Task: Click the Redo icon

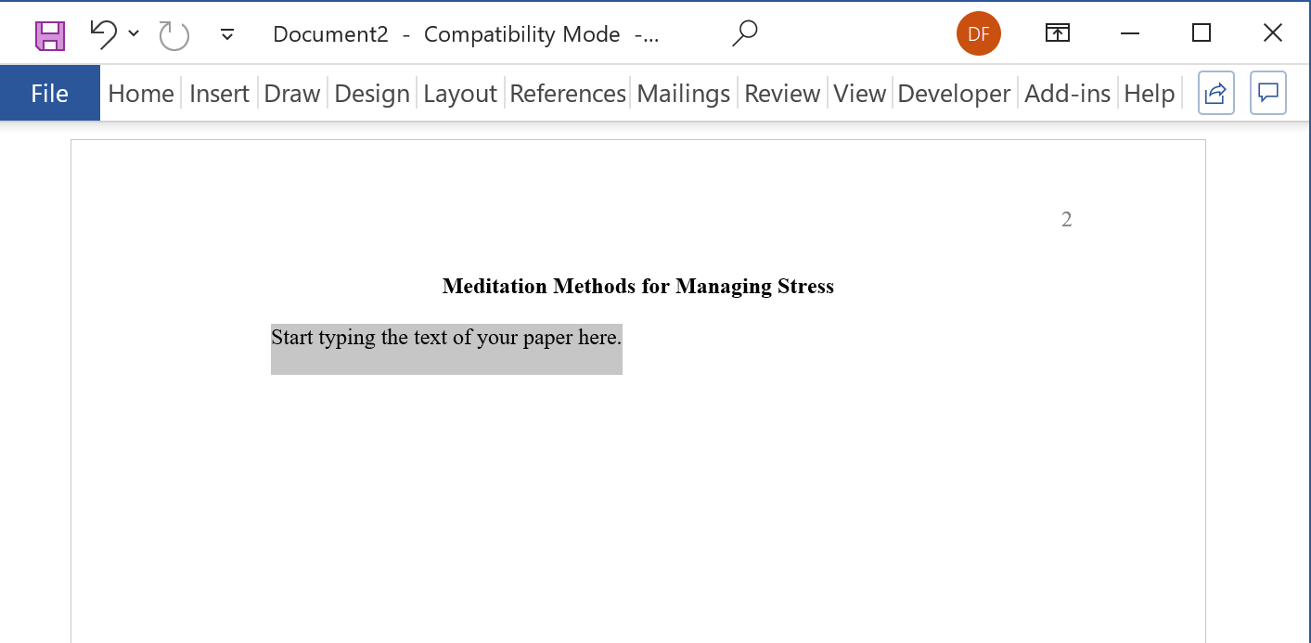Action: tap(174, 35)
